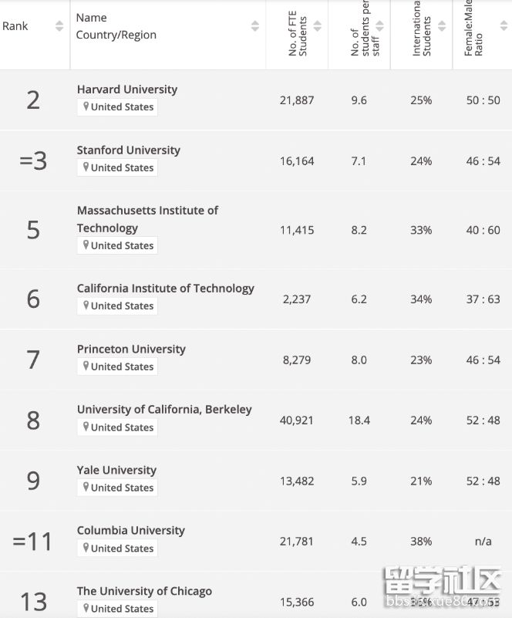Click location pin icon under Columbia University
The image size is (512, 618).
click(86, 548)
